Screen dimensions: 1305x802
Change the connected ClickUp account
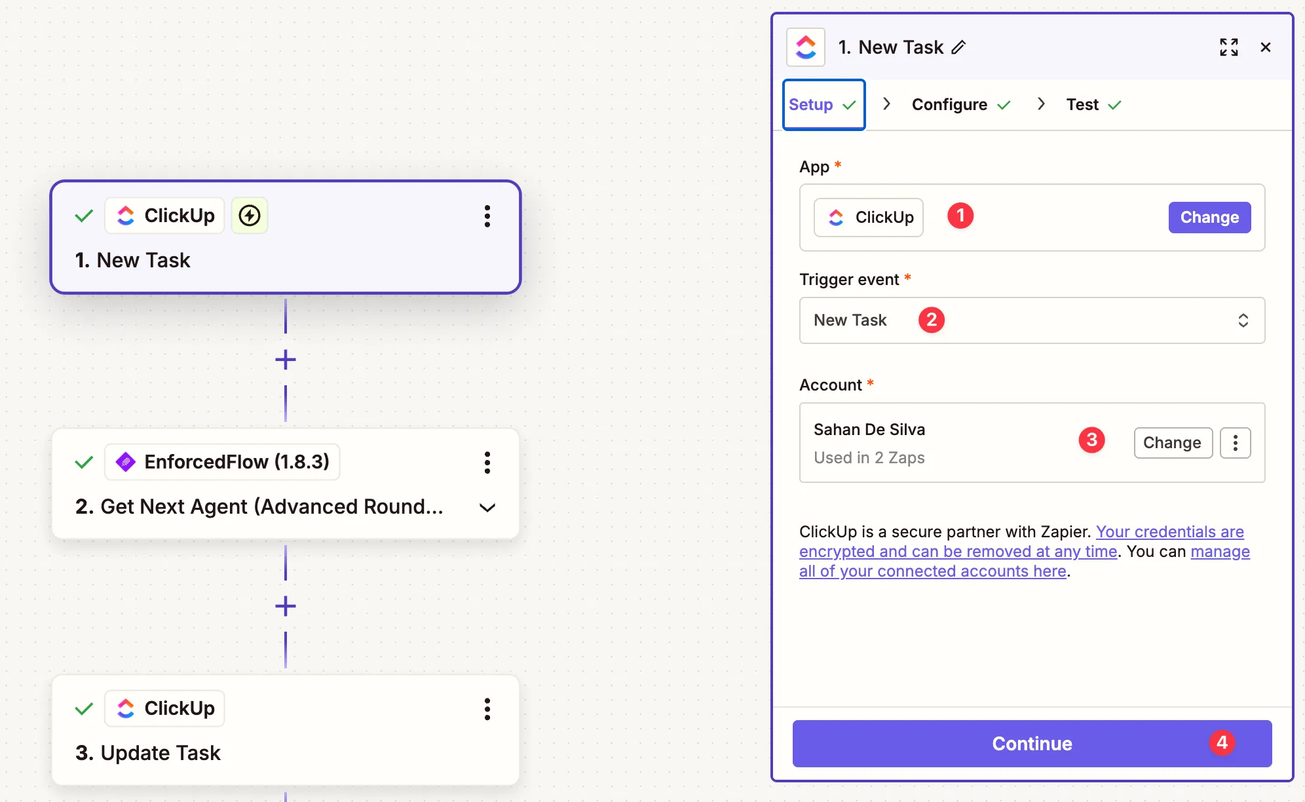point(1172,443)
